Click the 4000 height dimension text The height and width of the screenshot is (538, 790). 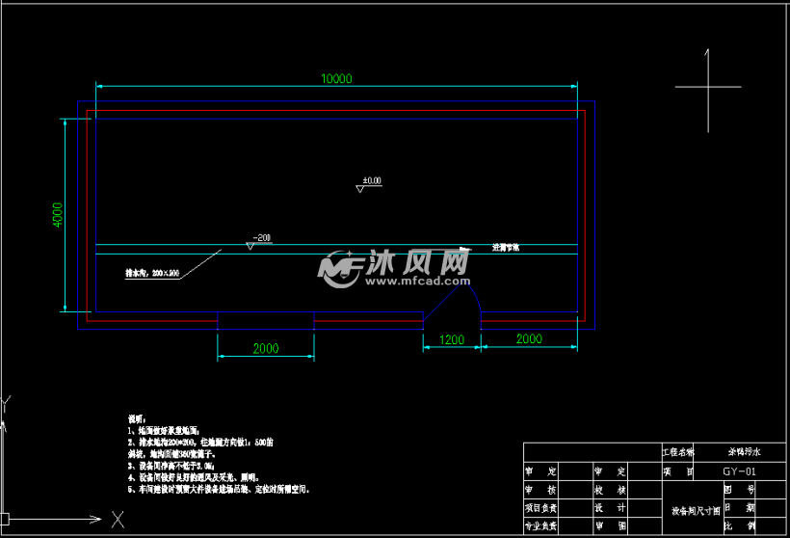(x=58, y=215)
